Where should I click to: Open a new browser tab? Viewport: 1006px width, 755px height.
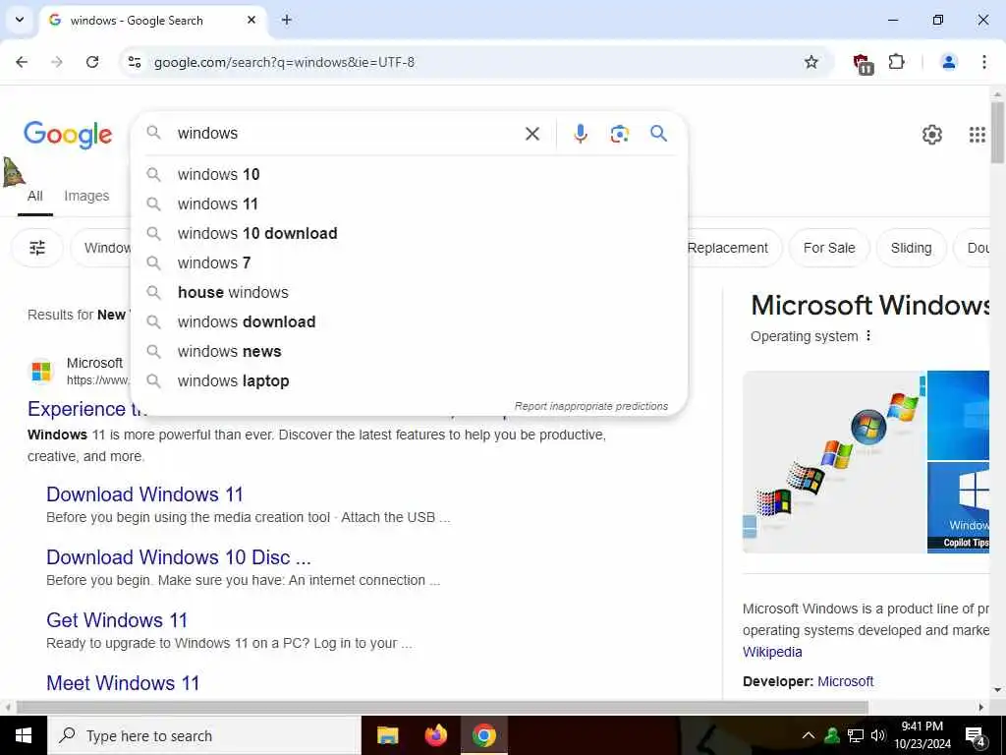(x=287, y=20)
